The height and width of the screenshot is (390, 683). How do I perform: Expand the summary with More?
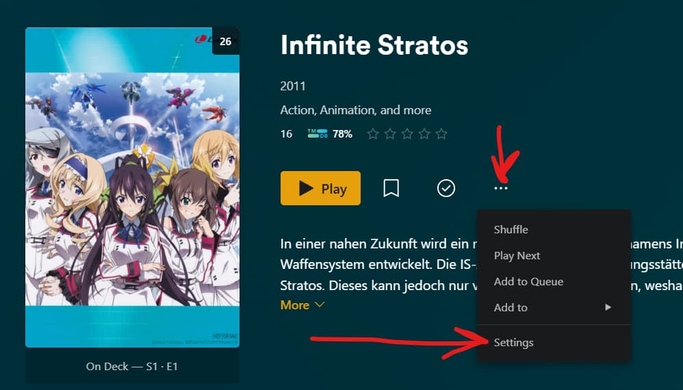point(302,305)
